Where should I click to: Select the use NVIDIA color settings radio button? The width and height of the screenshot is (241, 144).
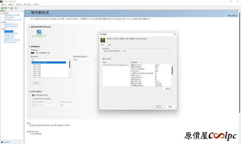33,99
